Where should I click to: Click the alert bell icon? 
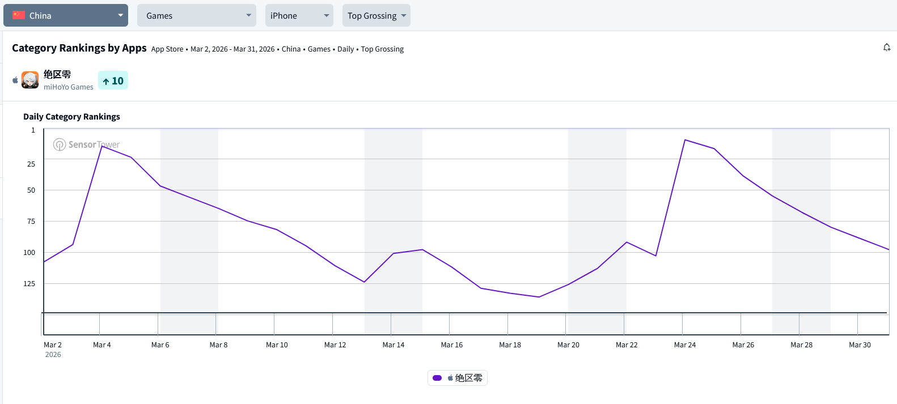(x=887, y=48)
